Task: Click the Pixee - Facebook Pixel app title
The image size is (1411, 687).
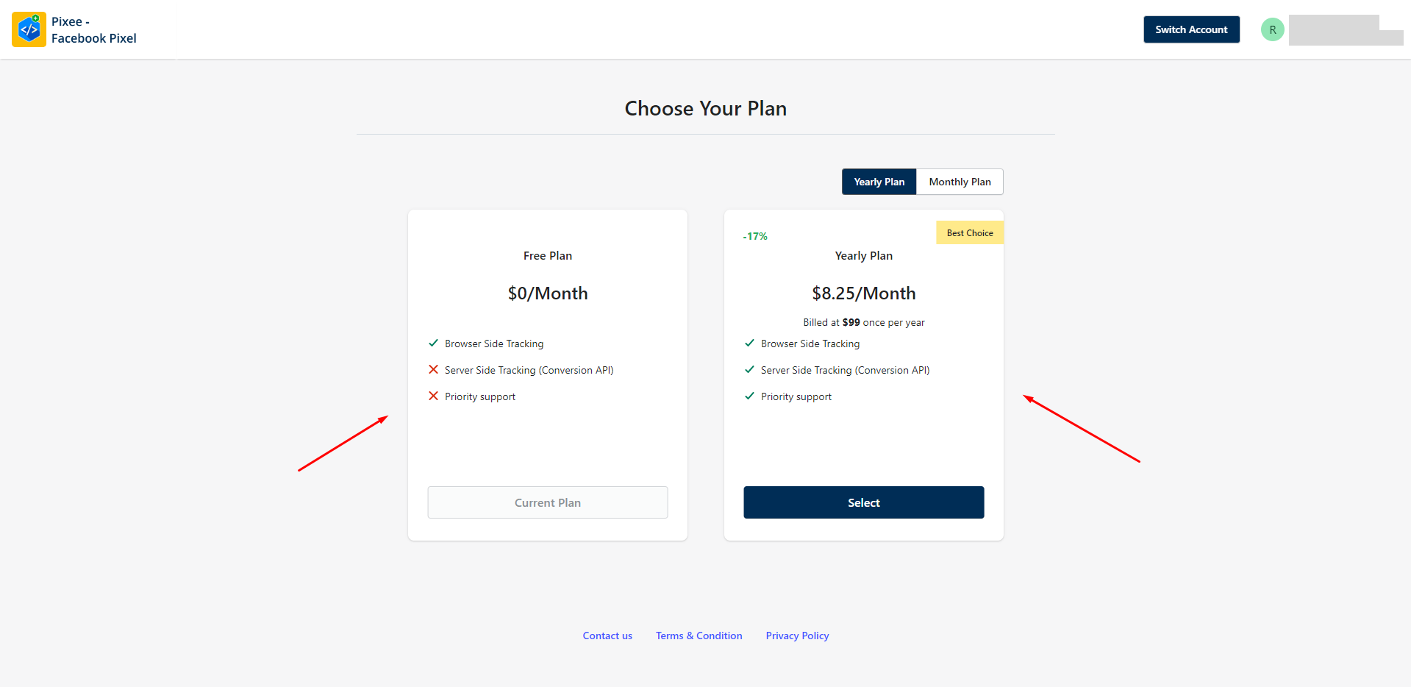Action: coord(93,30)
